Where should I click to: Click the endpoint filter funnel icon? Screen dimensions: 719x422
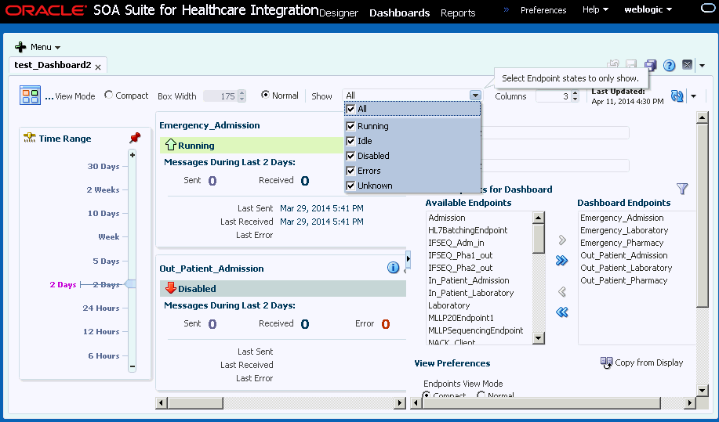682,189
